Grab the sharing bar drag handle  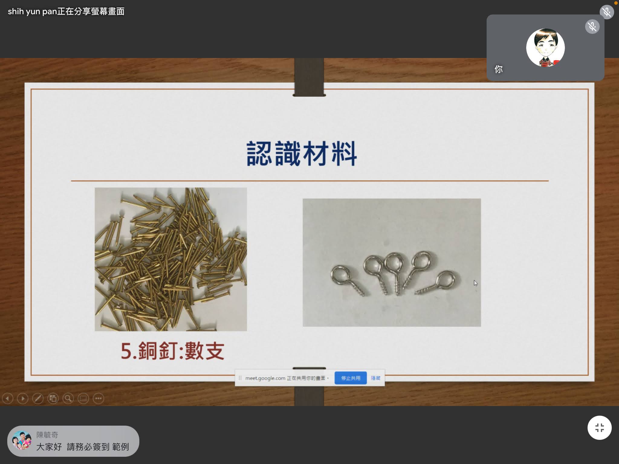(x=240, y=378)
